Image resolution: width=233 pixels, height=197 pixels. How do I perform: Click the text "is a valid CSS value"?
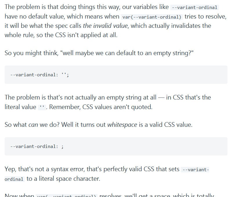pos(165,125)
